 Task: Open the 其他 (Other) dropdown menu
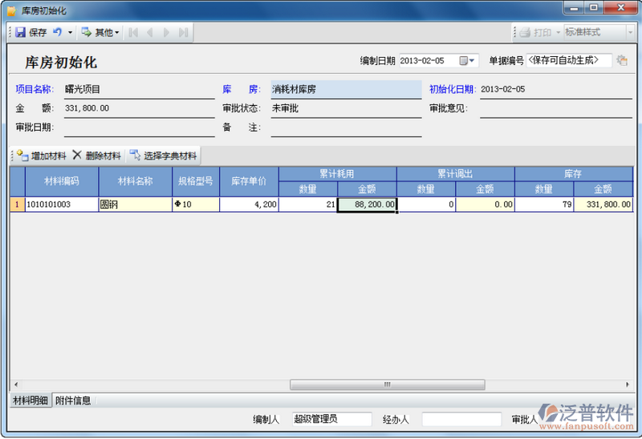coord(101,33)
